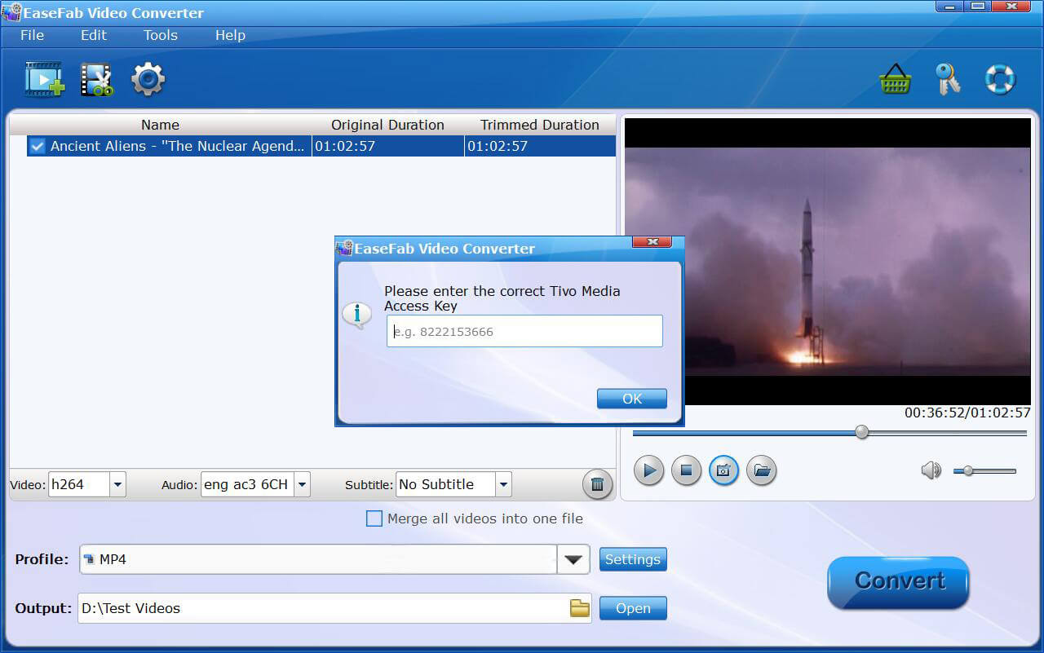Click the Open button beside Output
The image size is (1044, 653).
pos(633,608)
